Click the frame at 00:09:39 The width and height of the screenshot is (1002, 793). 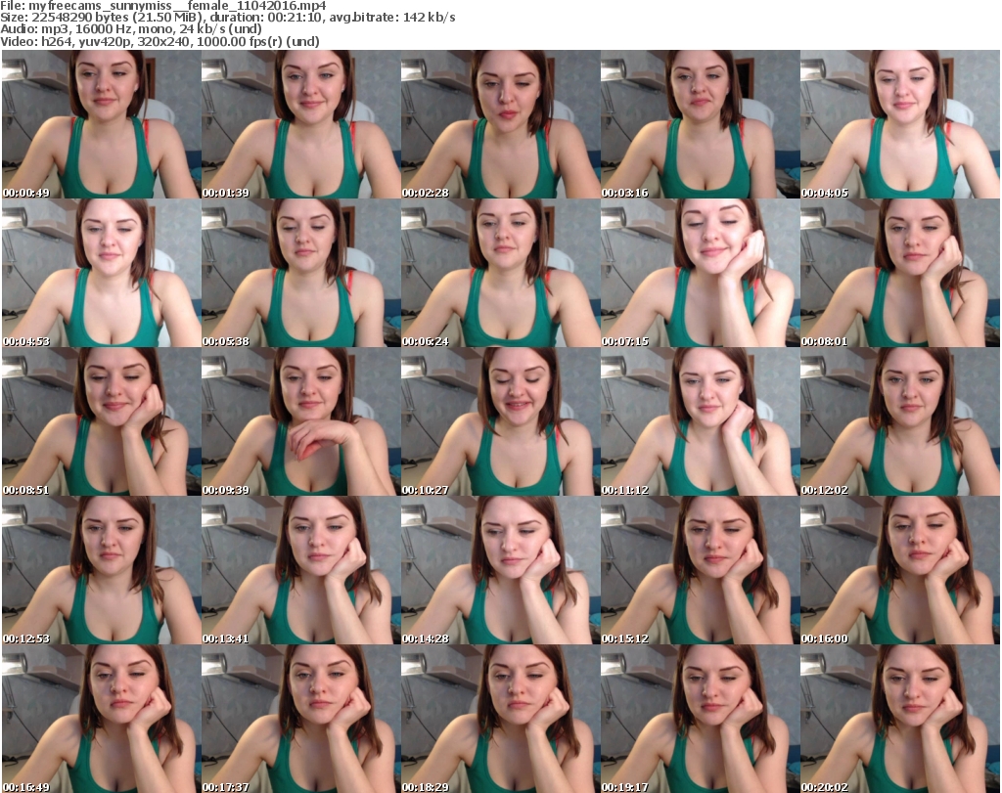point(300,422)
